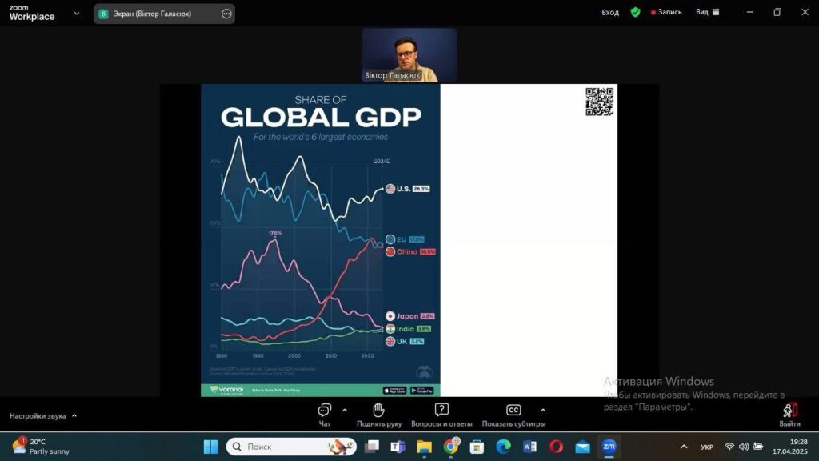Open Microsoft Word from taskbar
Screen dimensions: 819x461
[529, 447]
